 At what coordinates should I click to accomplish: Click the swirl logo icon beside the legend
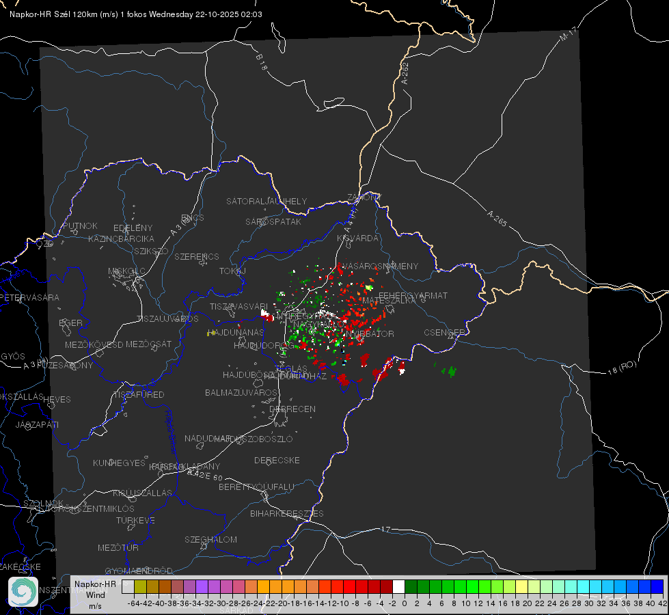pyautogui.click(x=23, y=592)
